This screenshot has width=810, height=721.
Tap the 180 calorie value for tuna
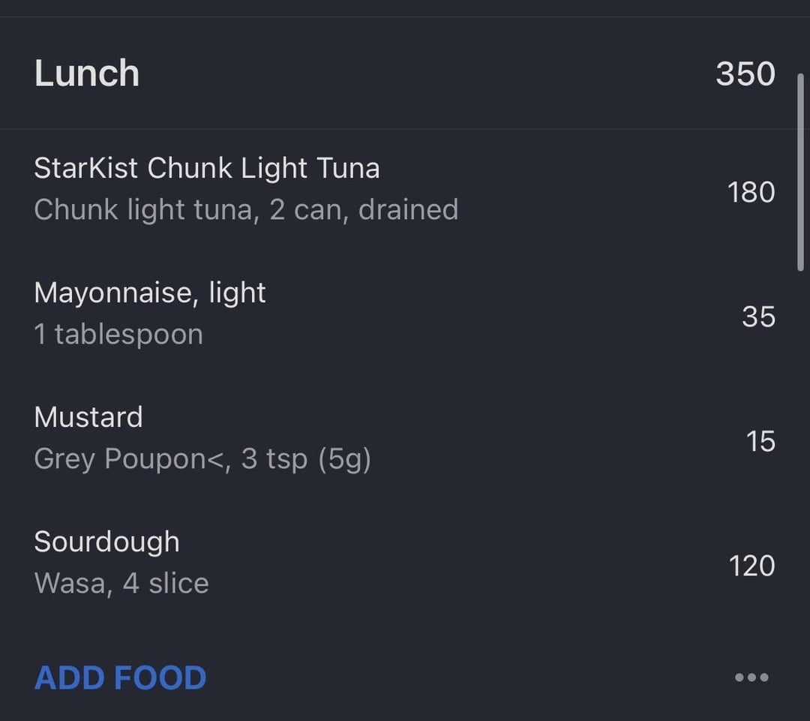tap(751, 192)
